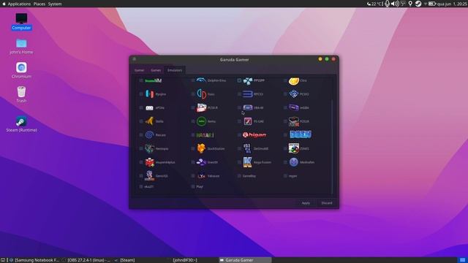Tick the Play! checkbox

coord(193,187)
